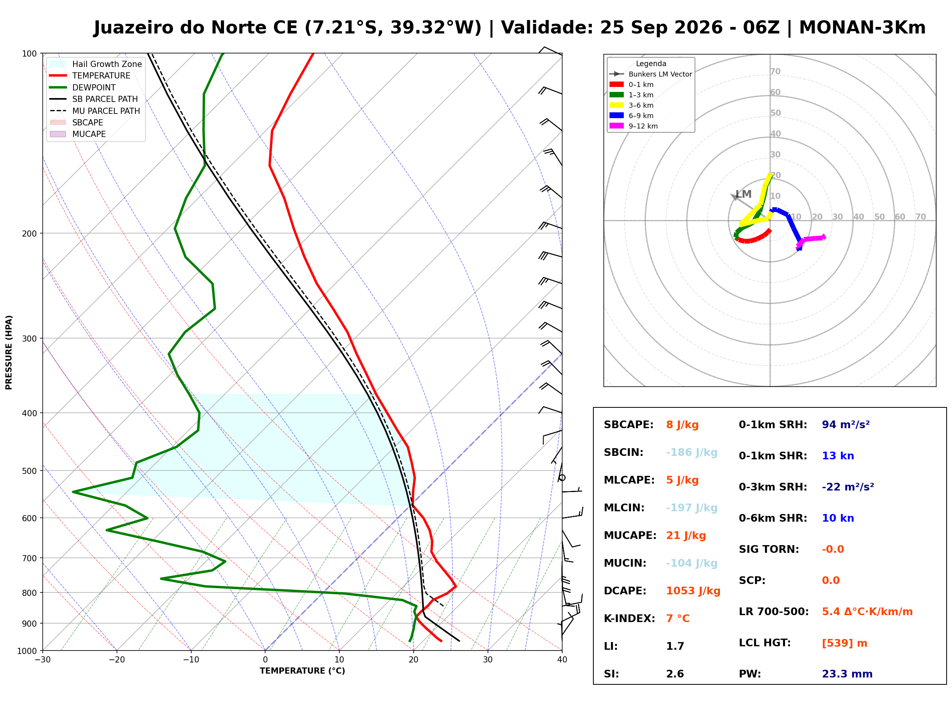Click the LM label on the hodograph

(x=743, y=194)
